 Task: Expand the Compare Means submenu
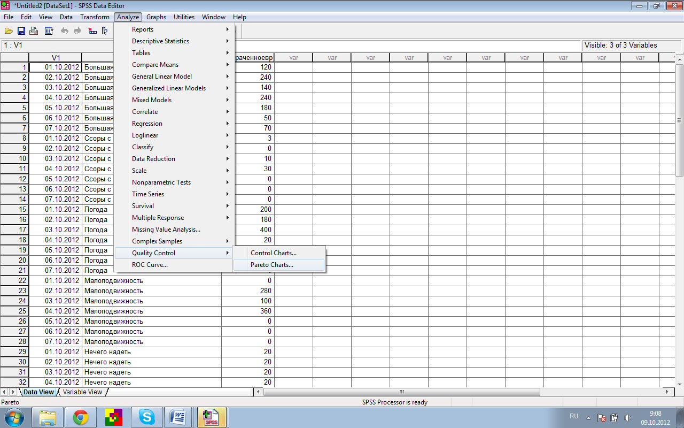point(174,65)
